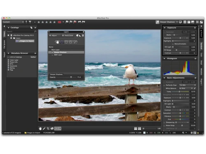
Task: Select the circle region tool in Layers
Action: [x=62, y=42]
